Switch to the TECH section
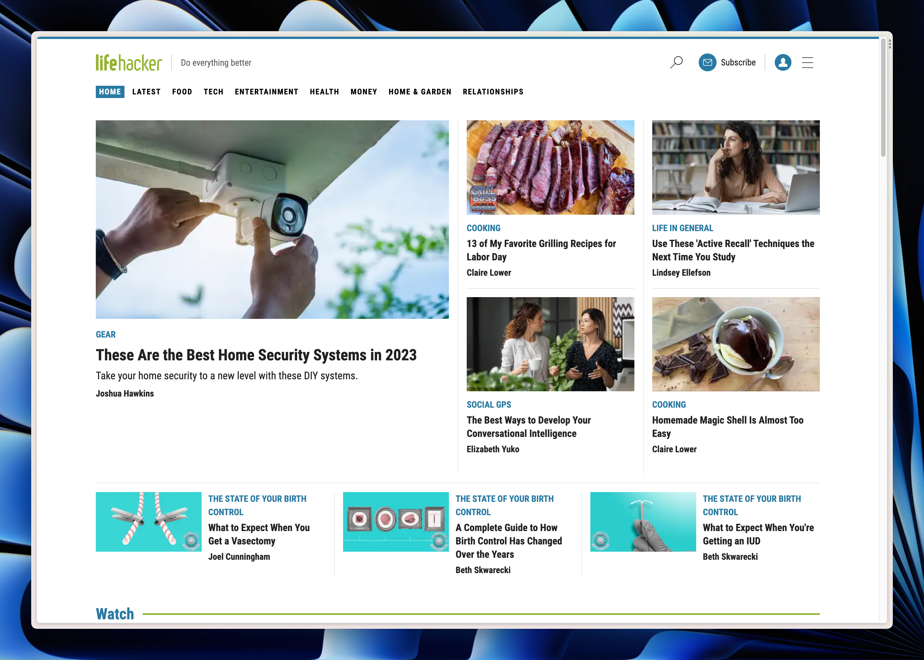This screenshot has width=924, height=660. [x=213, y=92]
